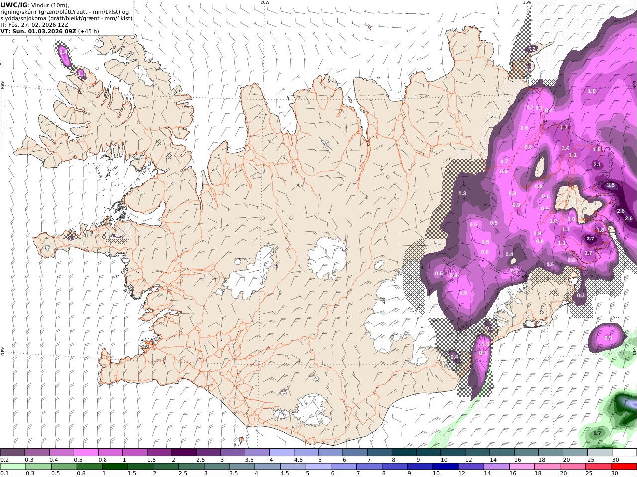
Task: Click the '2.5' label on the snow legend row
Action: pyautogui.click(x=200, y=460)
